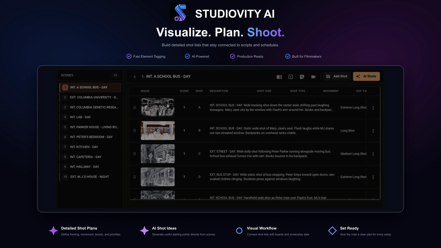Viewport: 441px width, 248px height.
Task: Click the SCENE column header
Action: [x=184, y=91]
